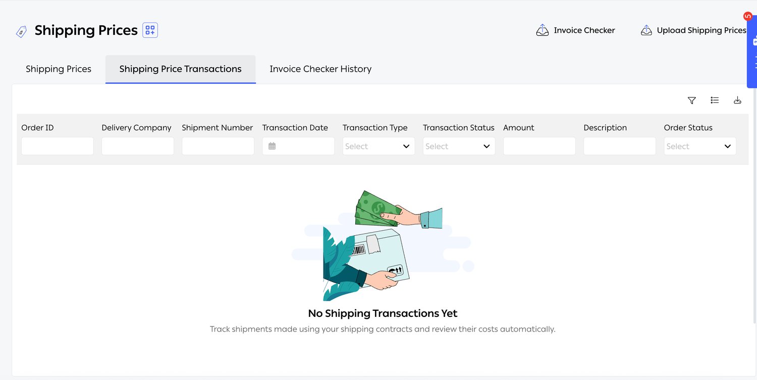Expand the Order Status Select dropdown

(x=700, y=146)
